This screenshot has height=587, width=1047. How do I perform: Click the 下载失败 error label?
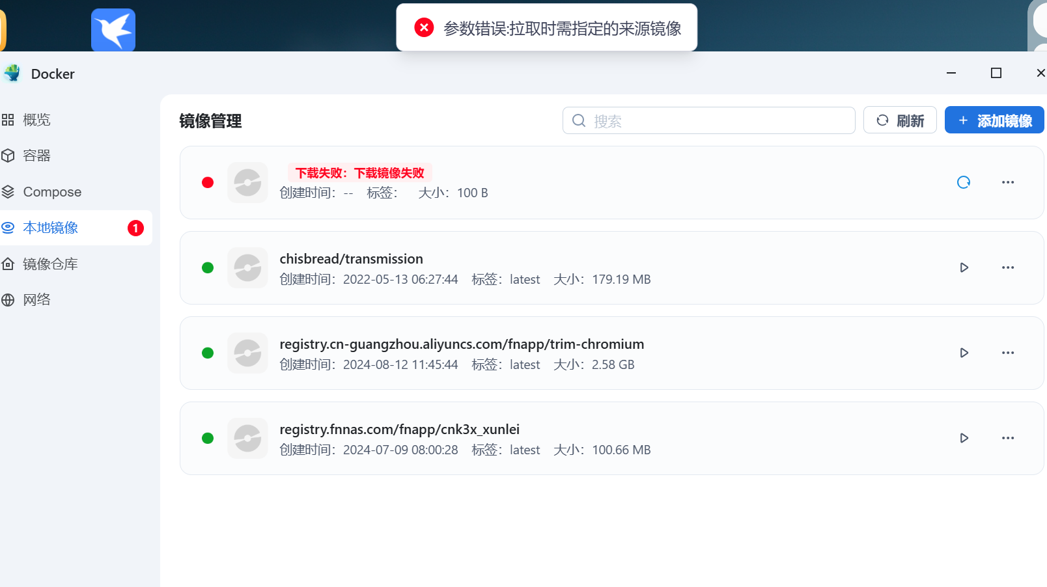(x=360, y=172)
